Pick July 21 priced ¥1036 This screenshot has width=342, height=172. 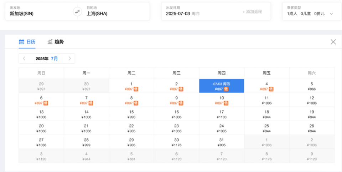[x=86, y=128]
